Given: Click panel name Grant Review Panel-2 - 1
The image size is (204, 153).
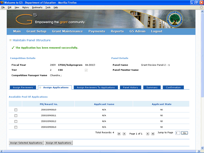Looking at the screenshot, I should point(155,65).
